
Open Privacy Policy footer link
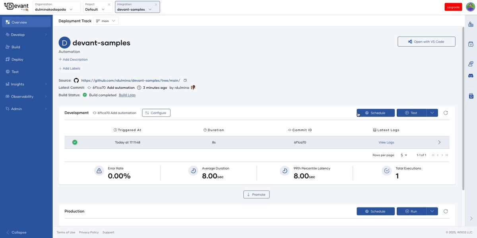[x=89, y=232]
